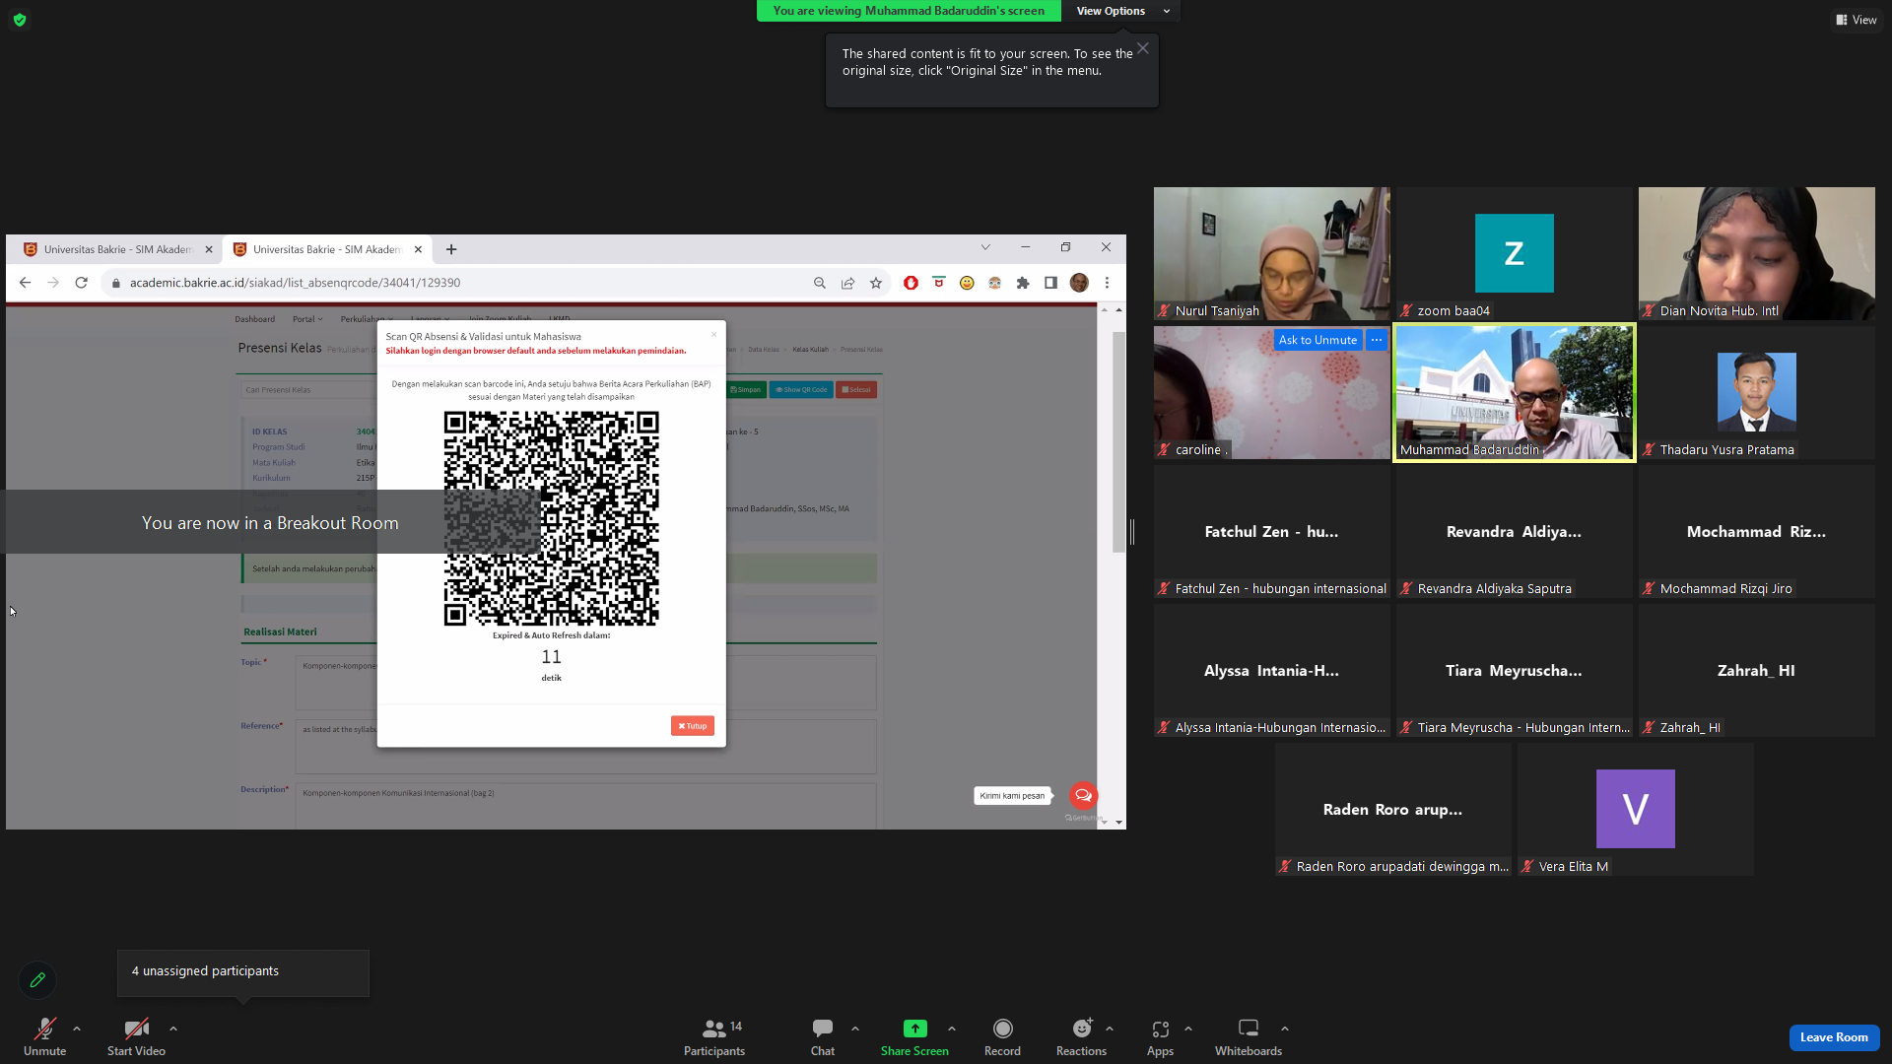Click the shared page's vertical scrollbar
The width and height of the screenshot is (1892, 1064).
1118,443
